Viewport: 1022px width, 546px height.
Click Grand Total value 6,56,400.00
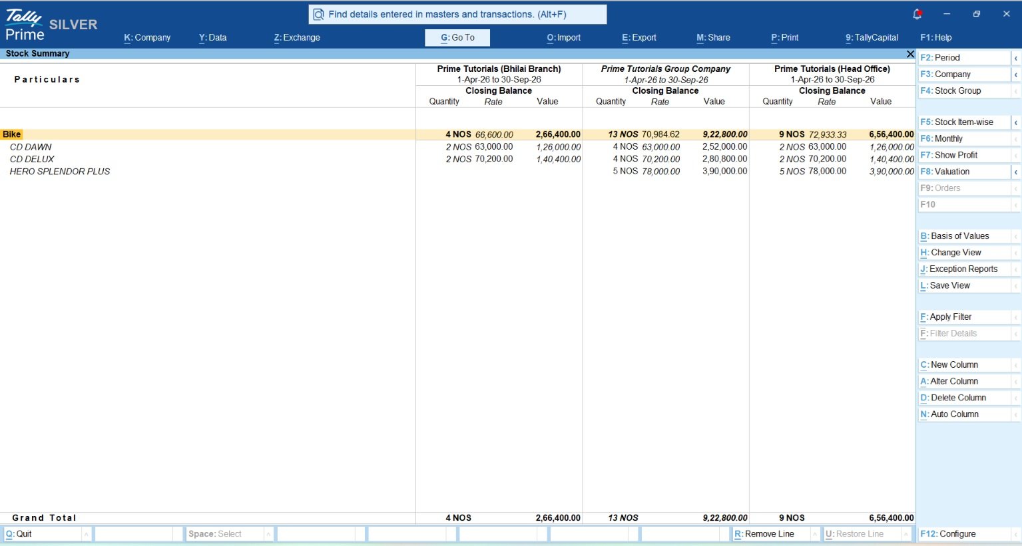(x=892, y=518)
